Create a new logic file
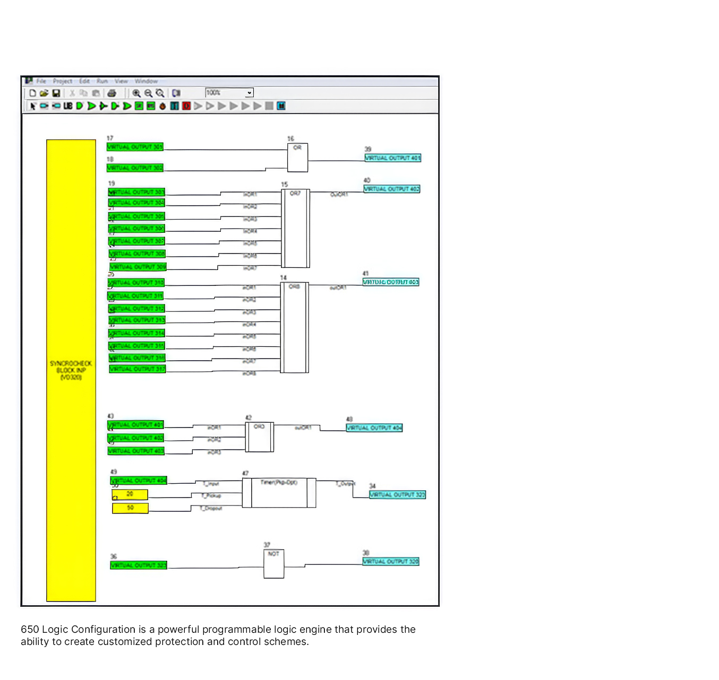Viewport: 719px width, 680px height. point(32,93)
